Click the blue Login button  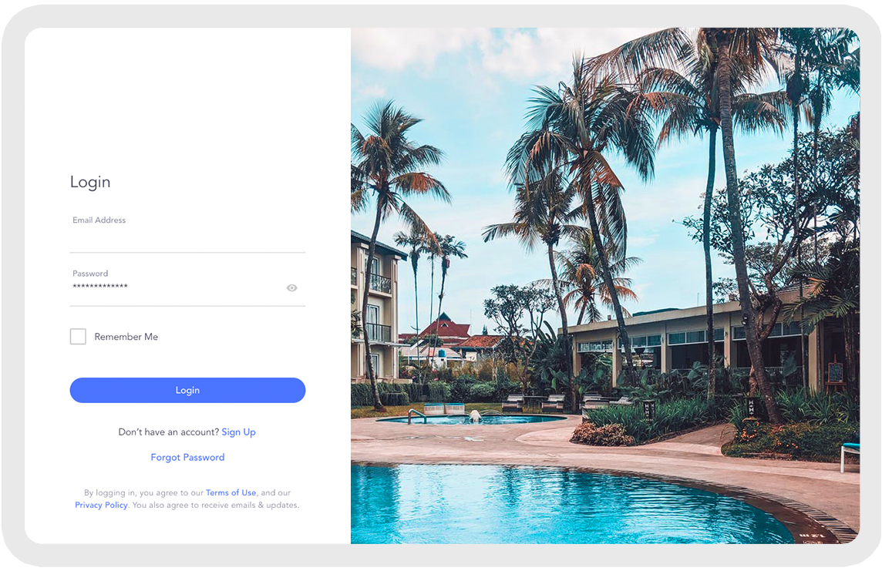point(187,390)
